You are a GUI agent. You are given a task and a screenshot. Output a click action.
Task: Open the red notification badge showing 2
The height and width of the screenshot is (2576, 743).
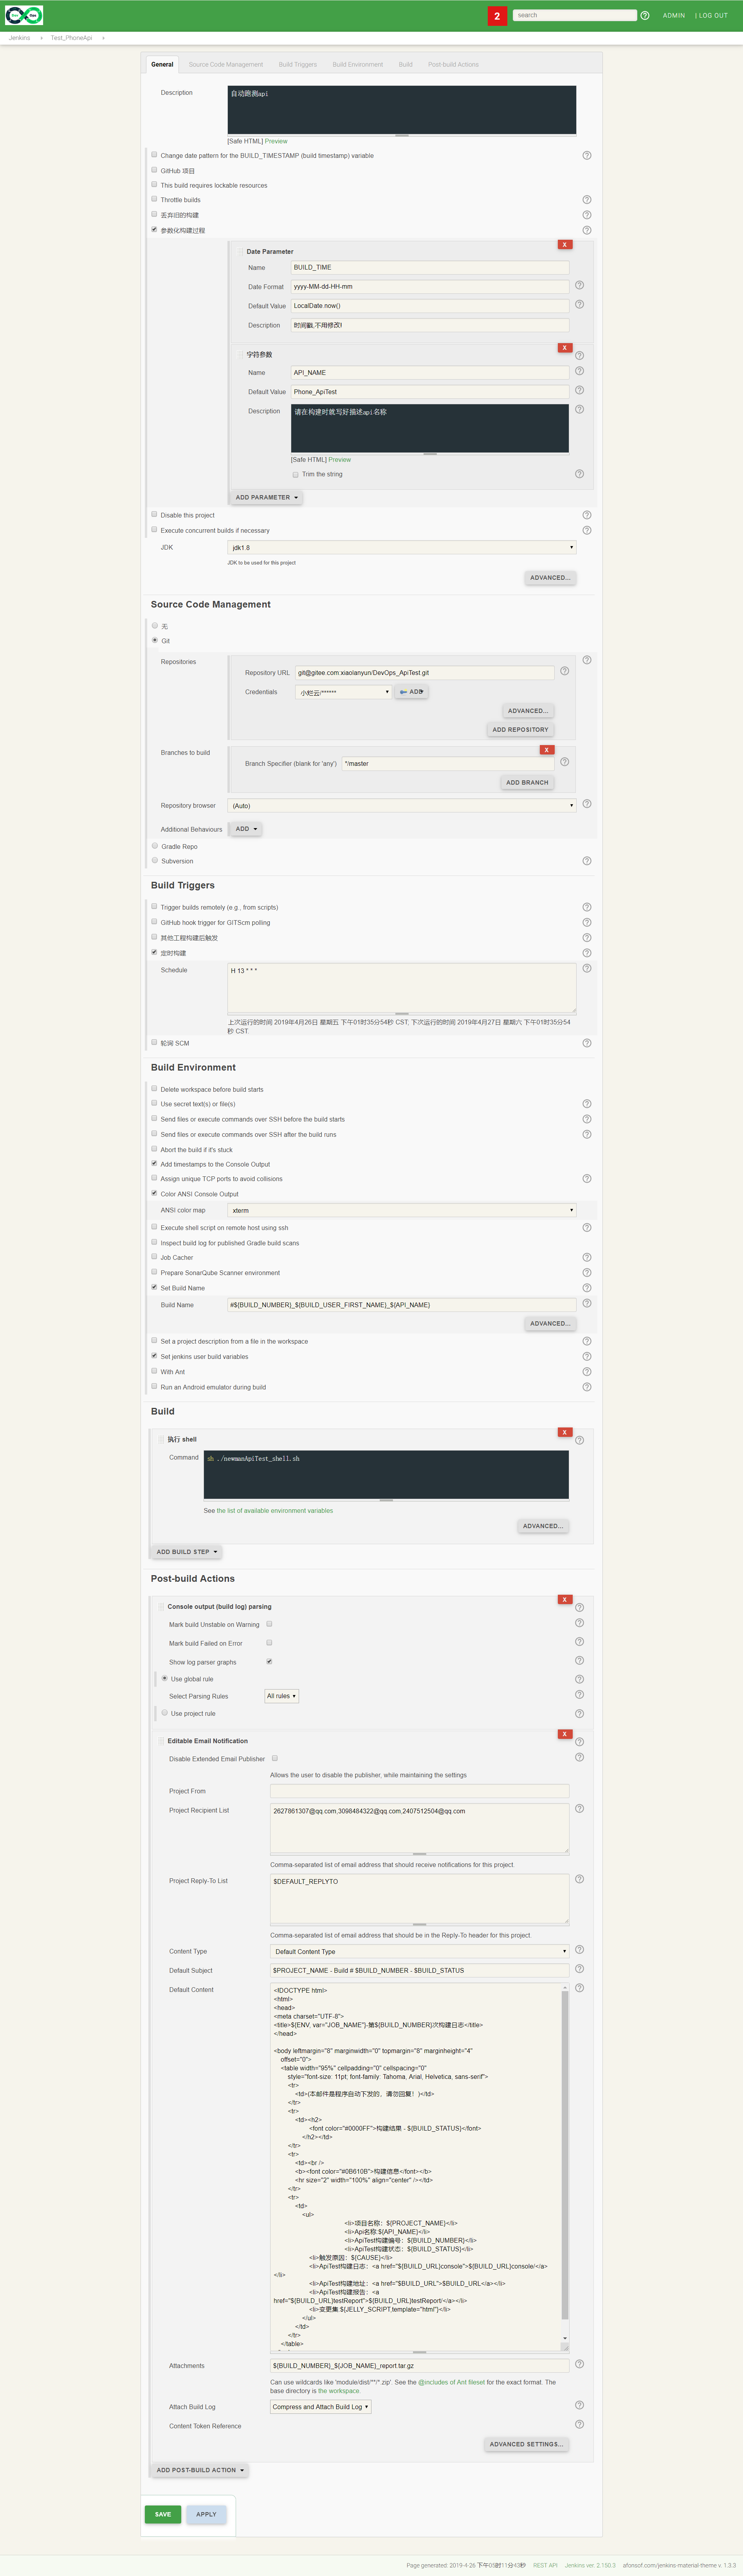coord(497,16)
